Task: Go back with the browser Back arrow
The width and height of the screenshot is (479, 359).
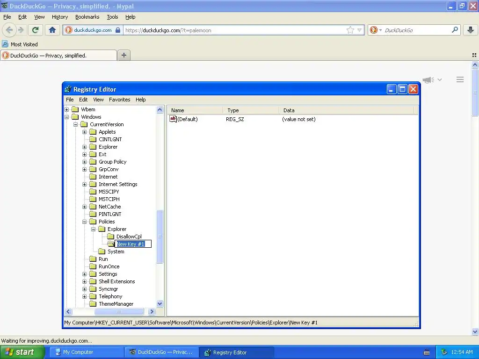Action: [9, 30]
